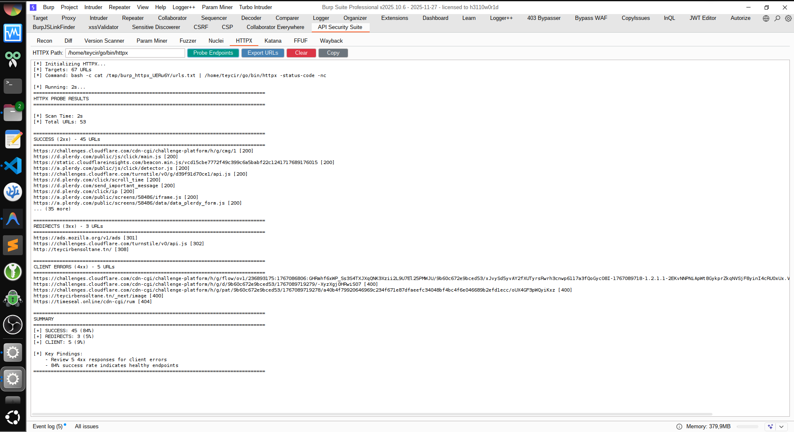Open the Event log (5) link

(48, 427)
